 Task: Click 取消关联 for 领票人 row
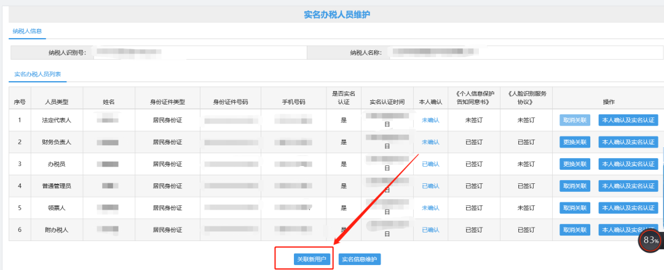click(575, 208)
